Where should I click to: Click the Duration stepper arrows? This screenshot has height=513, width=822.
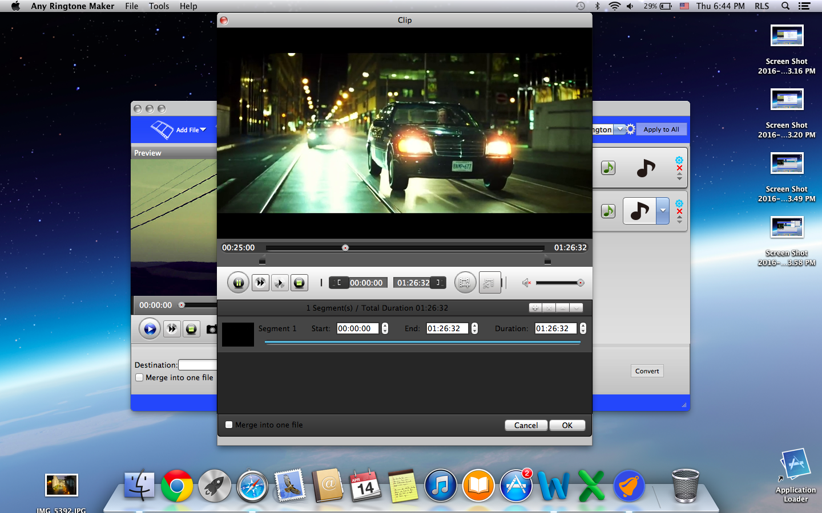[583, 328]
